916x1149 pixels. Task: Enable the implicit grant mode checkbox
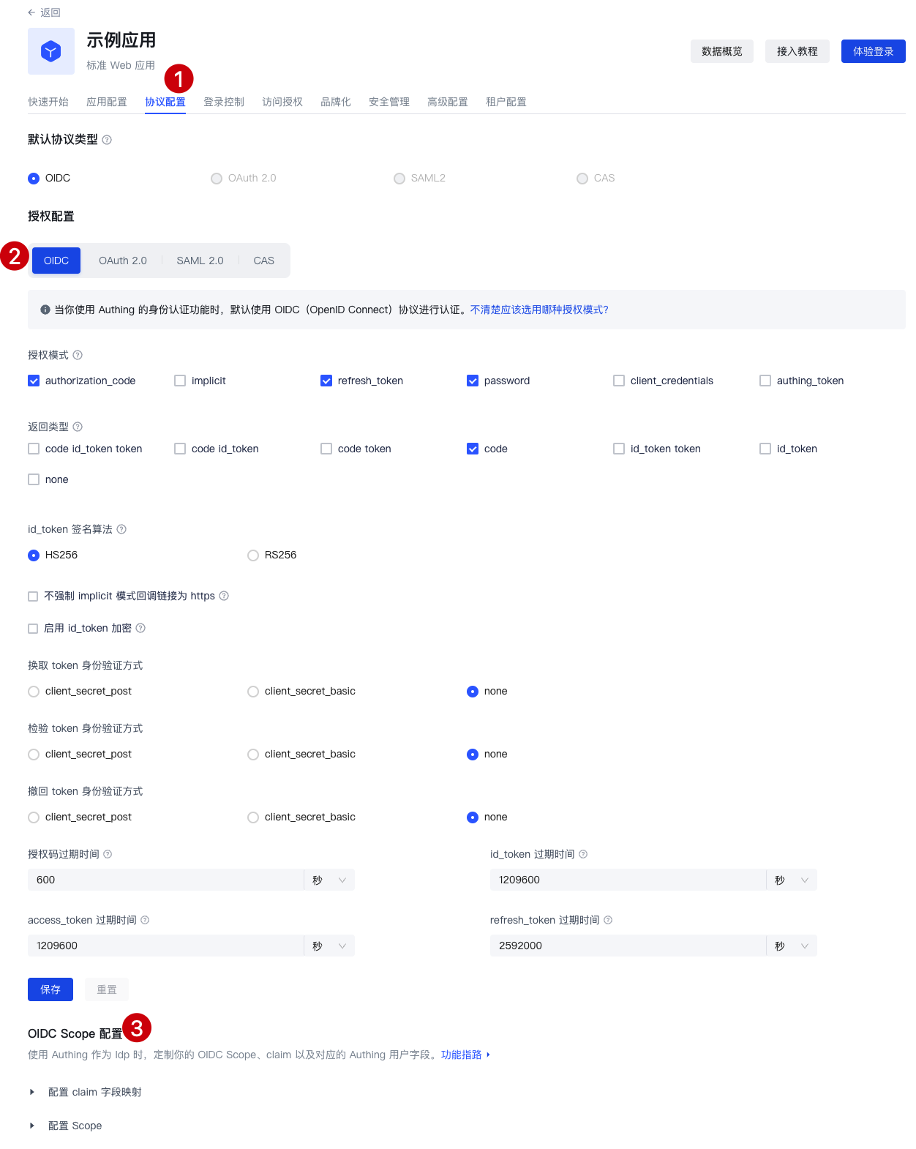180,381
